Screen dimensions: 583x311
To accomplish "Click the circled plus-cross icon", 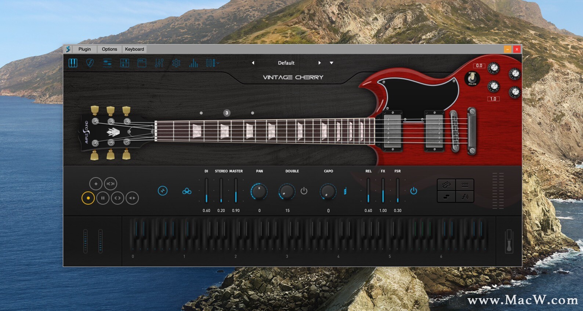I will click(163, 191).
